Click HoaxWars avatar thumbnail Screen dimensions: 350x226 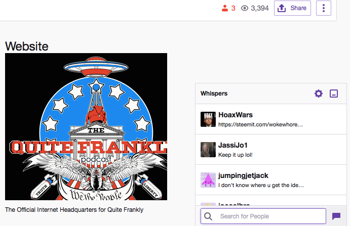pos(208,119)
